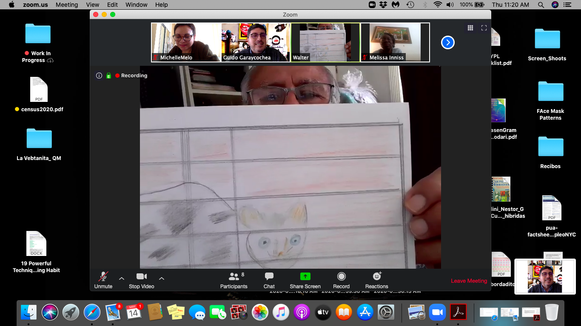Select Guido Garaycochea video thumbnail
The height and width of the screenshot is (326, 581).
coord(256,42)
